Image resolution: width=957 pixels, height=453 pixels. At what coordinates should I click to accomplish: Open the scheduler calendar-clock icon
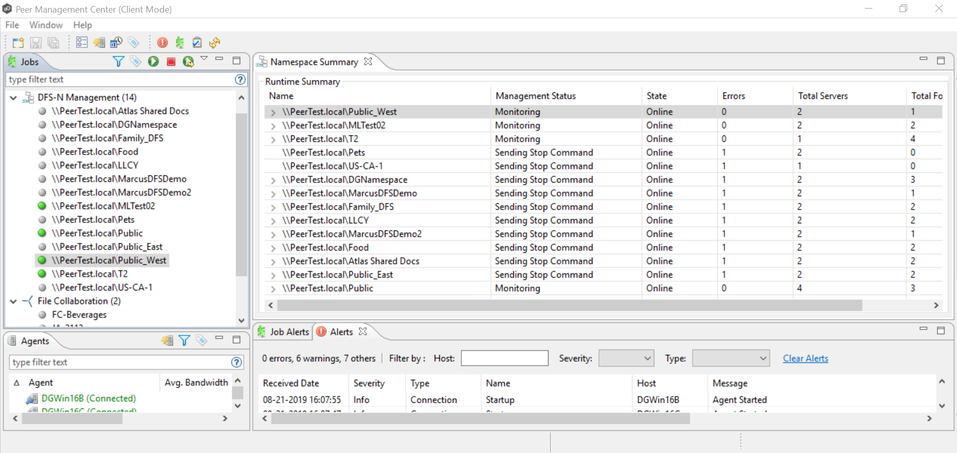[x=116, y=43]
